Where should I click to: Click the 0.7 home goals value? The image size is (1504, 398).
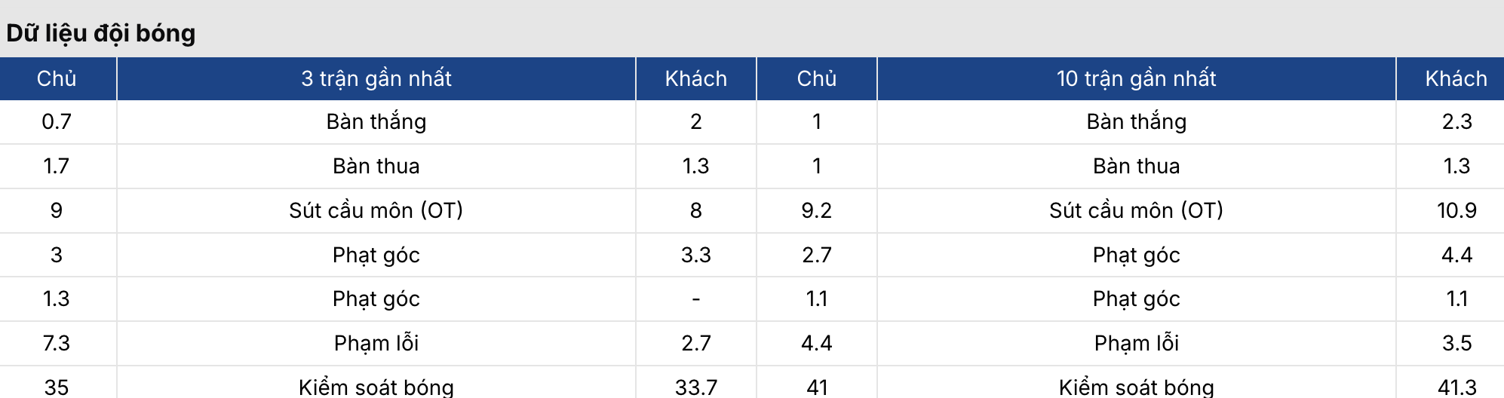click(57, 122)
